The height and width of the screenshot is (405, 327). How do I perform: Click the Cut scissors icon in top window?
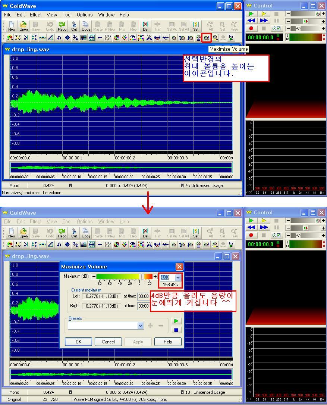click(74, 26)
